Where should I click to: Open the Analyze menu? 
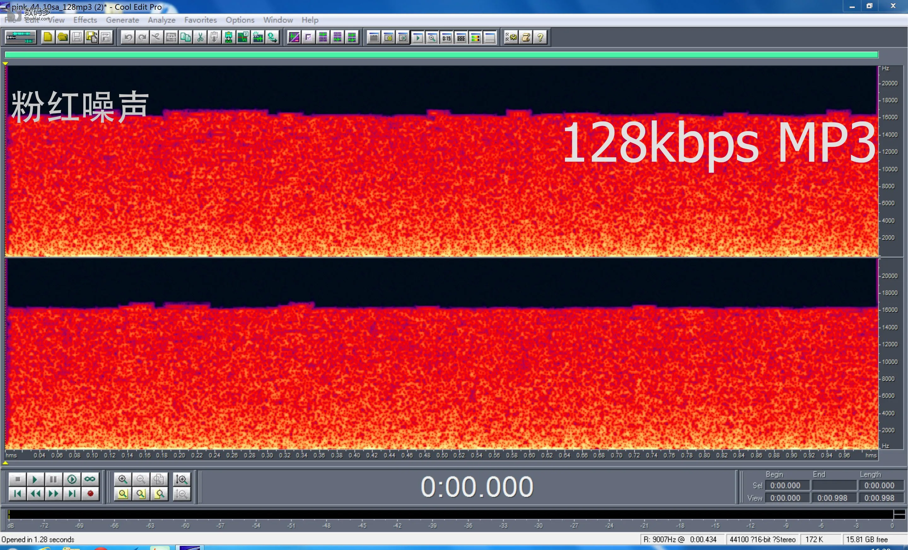[161, 20]
